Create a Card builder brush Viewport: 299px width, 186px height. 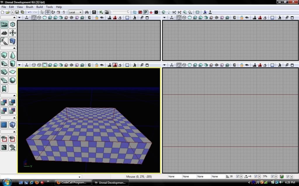(4, 88)
